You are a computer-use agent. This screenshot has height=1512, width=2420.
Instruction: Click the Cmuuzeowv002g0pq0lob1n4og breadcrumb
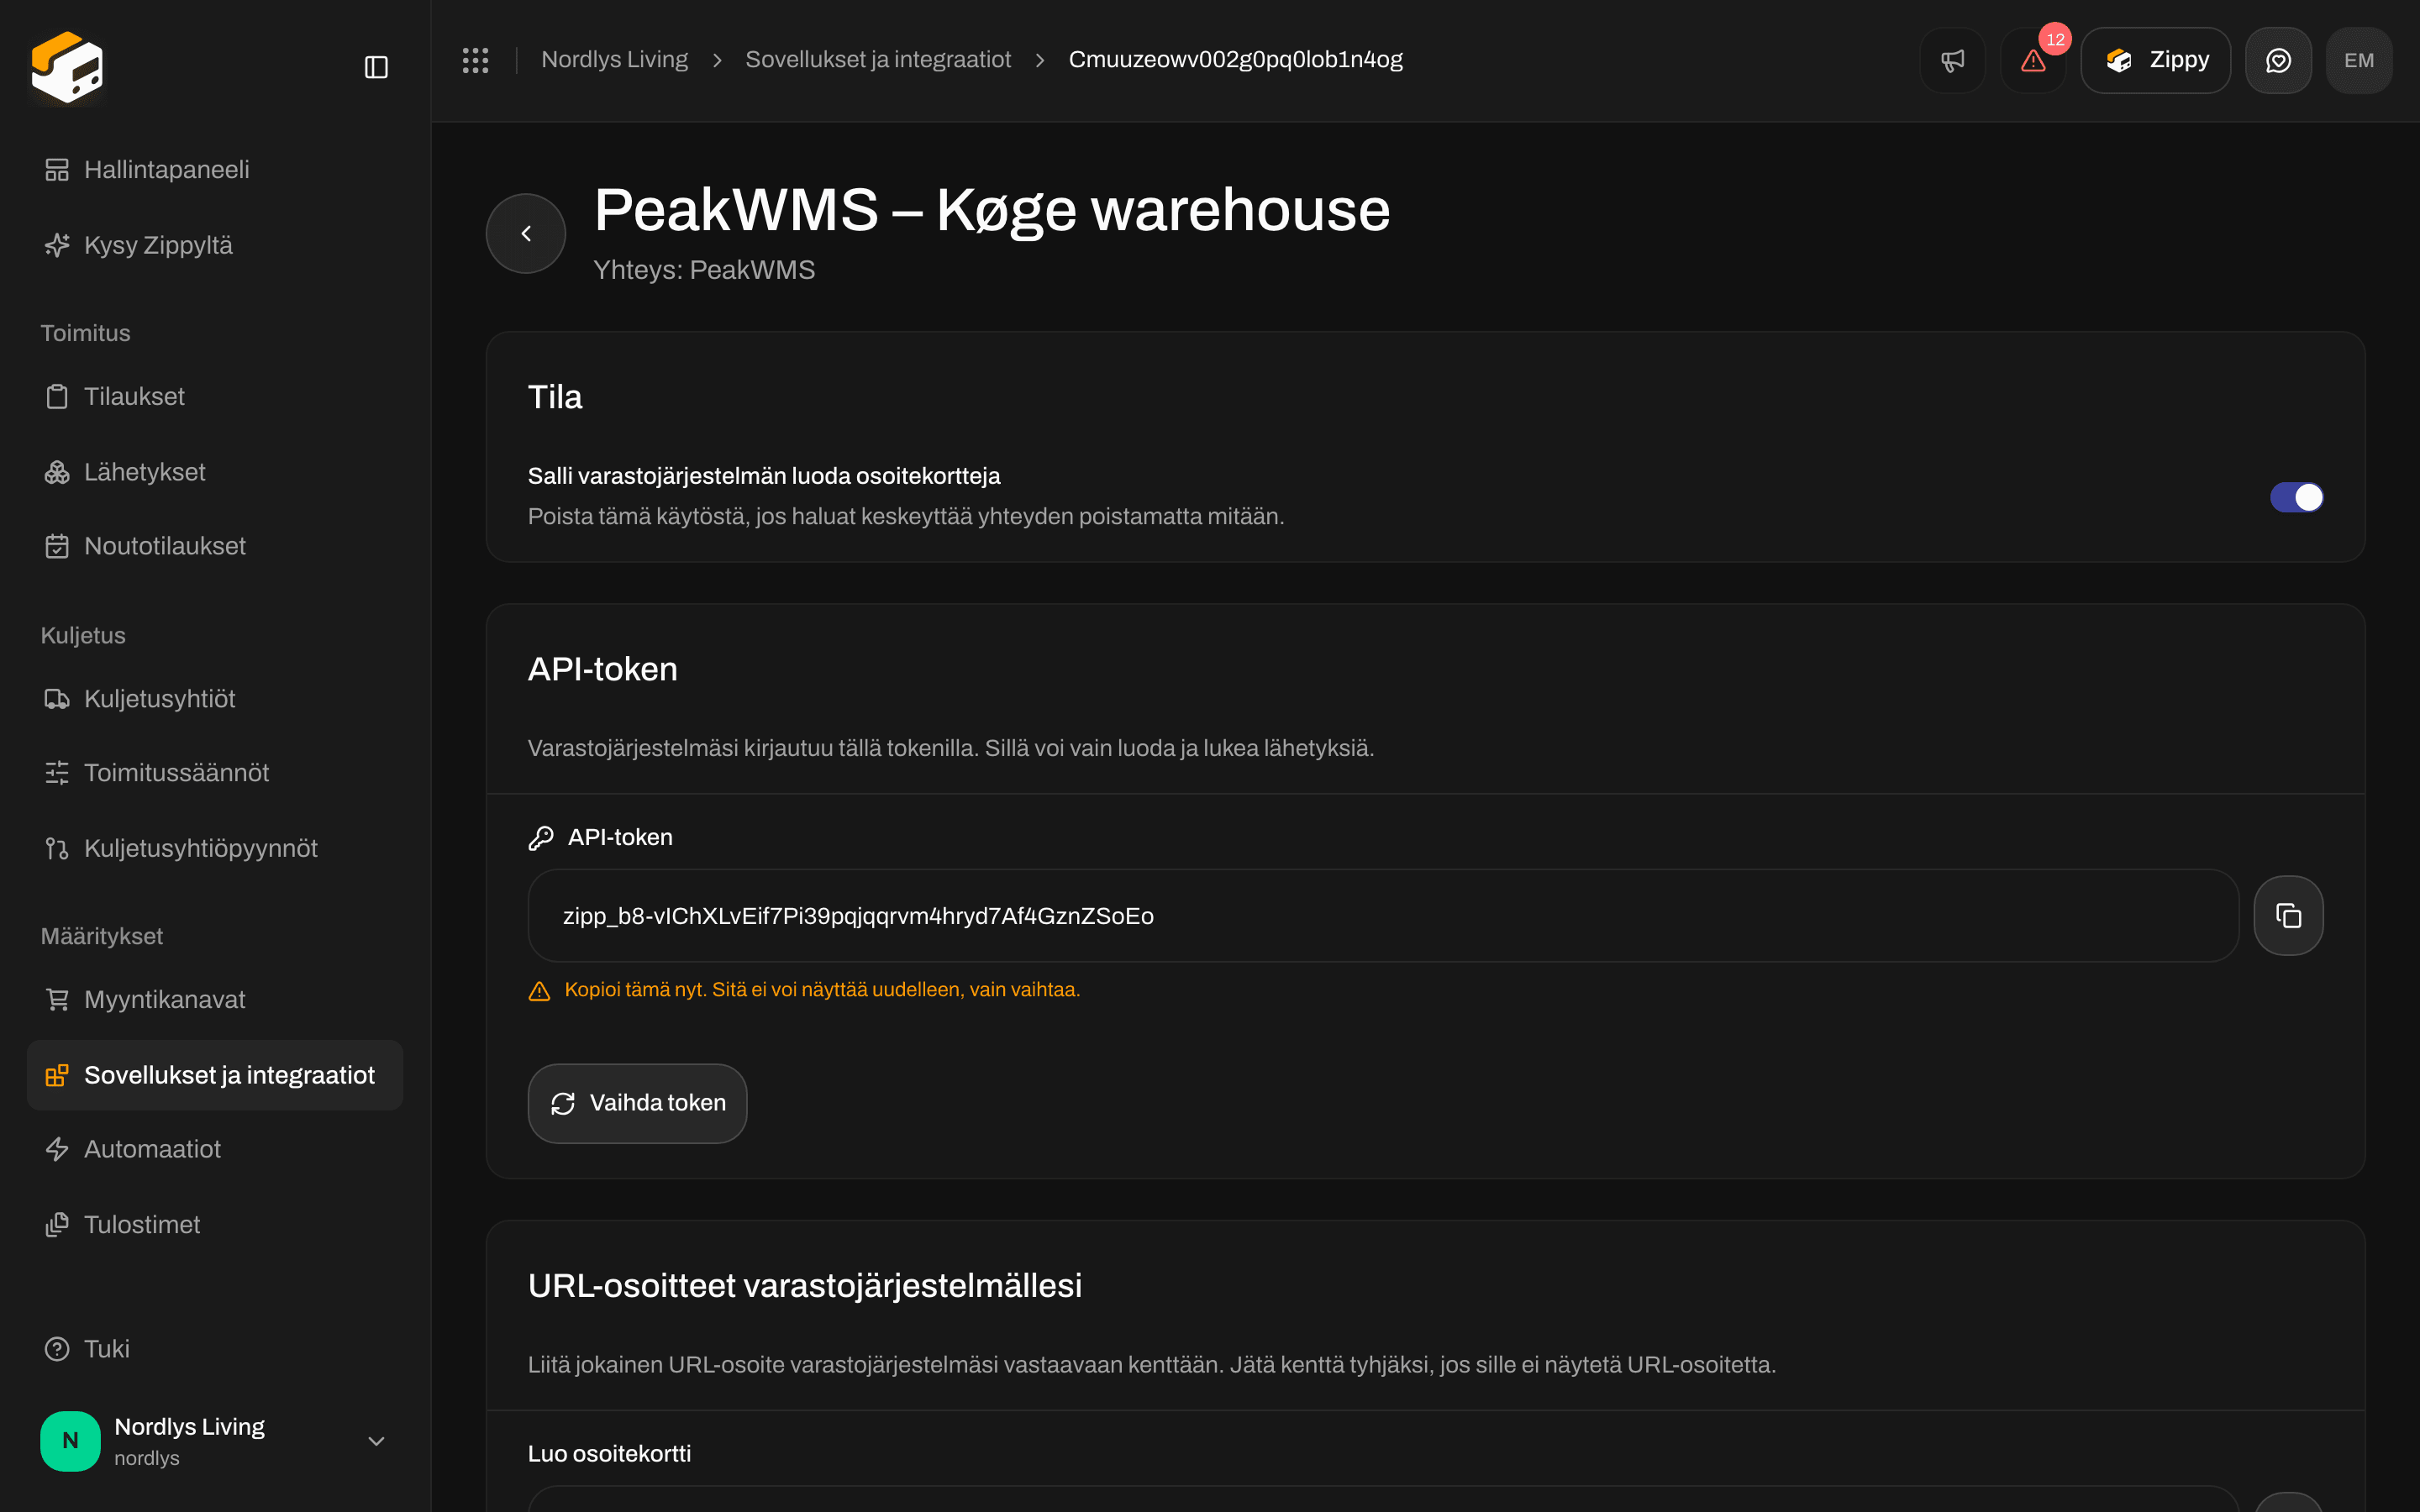(1235, 60)
